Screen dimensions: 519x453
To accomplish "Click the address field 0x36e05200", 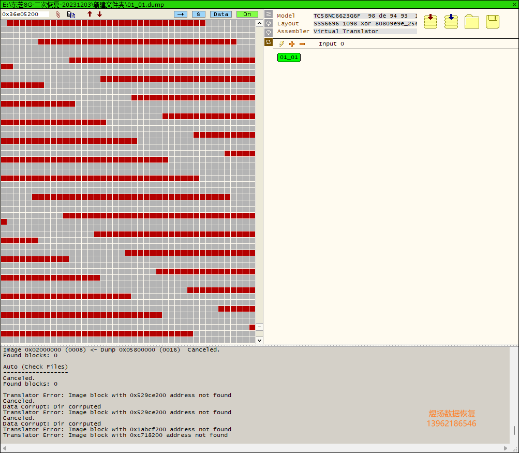I will point(25,14).
